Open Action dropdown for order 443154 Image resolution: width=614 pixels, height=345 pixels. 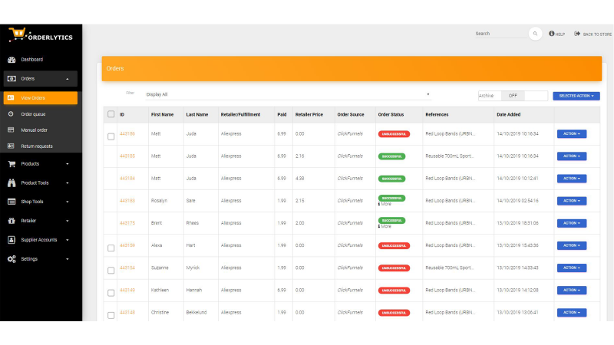pos(572,268)
